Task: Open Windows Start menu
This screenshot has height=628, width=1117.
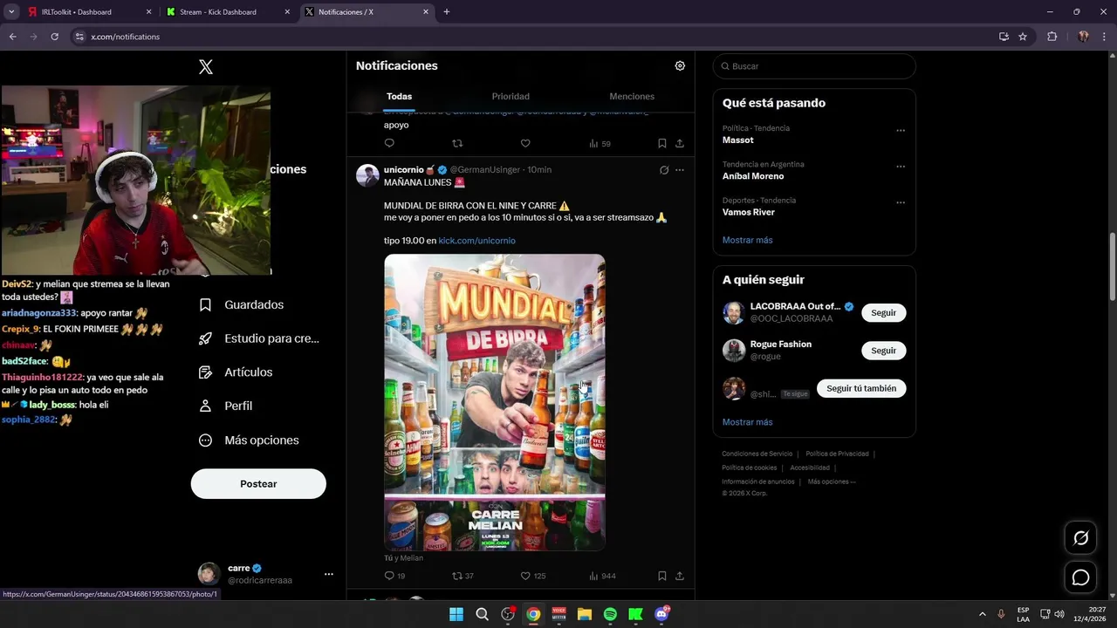Action: pyautogui.click(x=456, y=614)
